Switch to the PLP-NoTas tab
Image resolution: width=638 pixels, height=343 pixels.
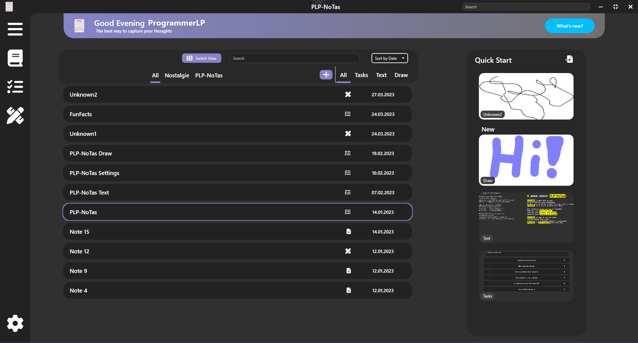(x=209, y=75)
